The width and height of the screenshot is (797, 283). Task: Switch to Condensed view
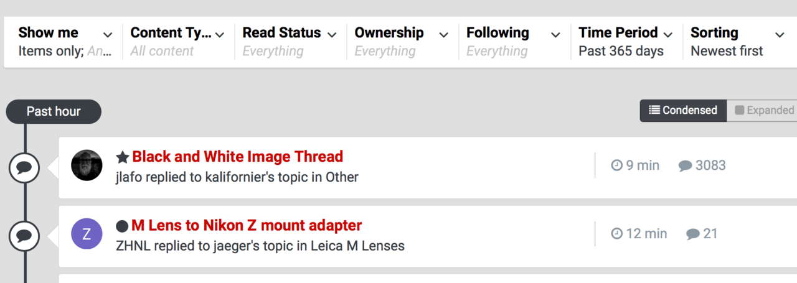[683, 111]
